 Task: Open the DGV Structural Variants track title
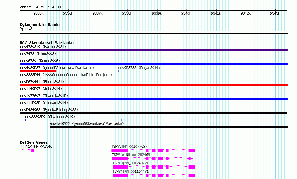pyautogui.click(x=47, y=43)
